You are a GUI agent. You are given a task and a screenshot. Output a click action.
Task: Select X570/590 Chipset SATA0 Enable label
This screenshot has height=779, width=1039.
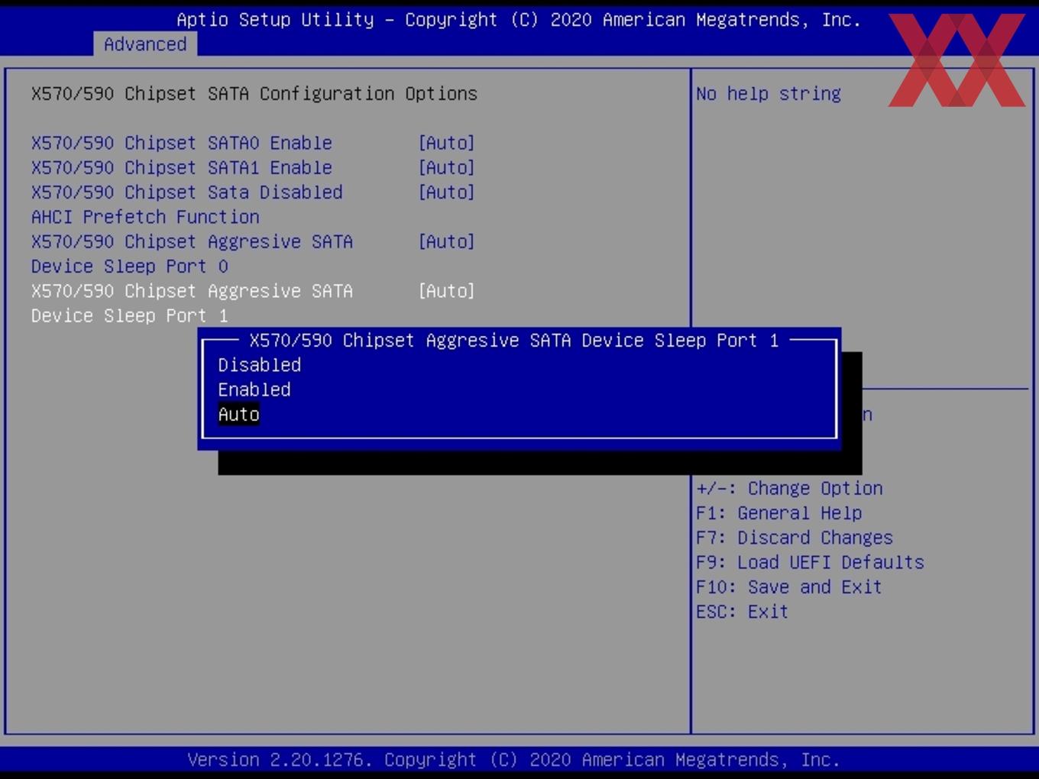(182, 143)
